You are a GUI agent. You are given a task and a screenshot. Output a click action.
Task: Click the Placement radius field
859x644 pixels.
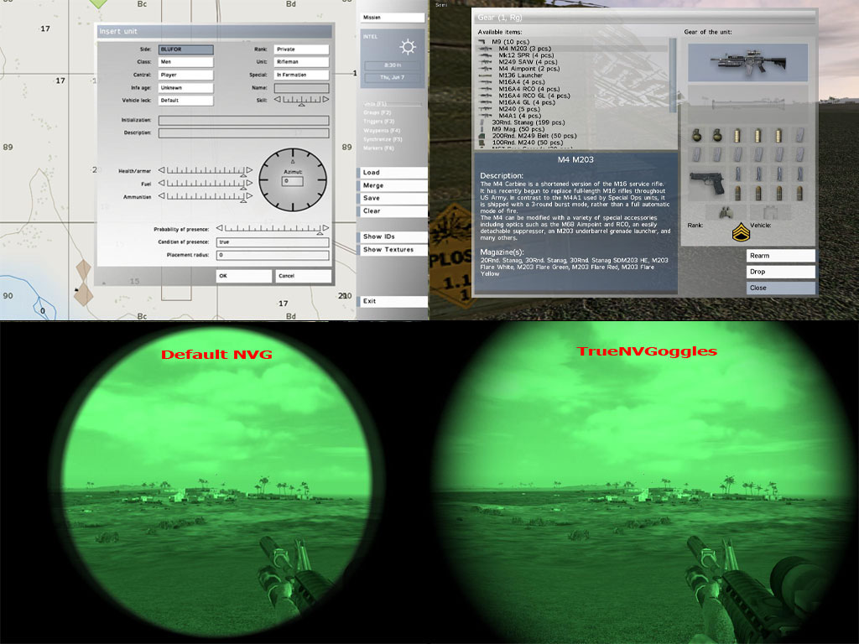coord(273,255)
